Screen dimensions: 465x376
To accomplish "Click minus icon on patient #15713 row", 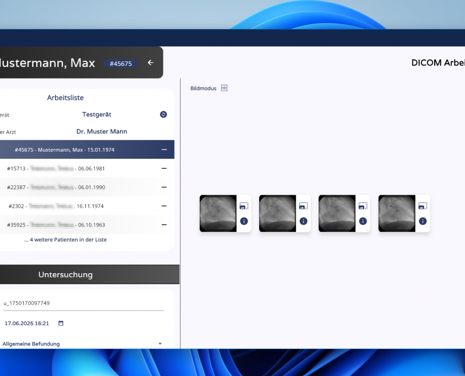I will (x=163, y=168).
